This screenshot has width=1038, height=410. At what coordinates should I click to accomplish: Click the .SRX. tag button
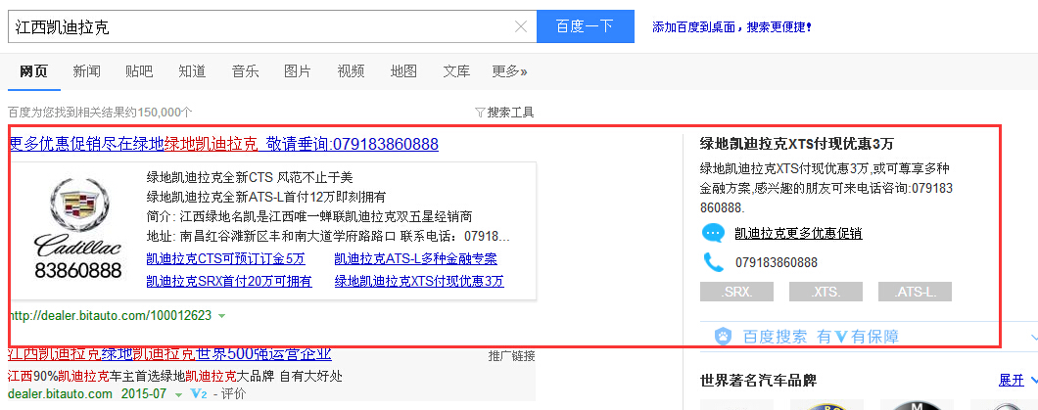point(736,292)
